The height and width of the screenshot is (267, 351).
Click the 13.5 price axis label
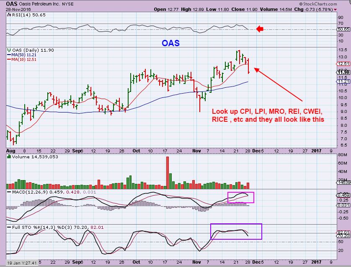point(343,50)
